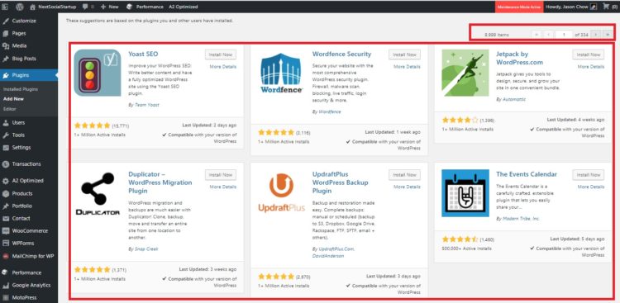Click the Pages icon in sidebar
620x303 pixels.
[6, 34]
